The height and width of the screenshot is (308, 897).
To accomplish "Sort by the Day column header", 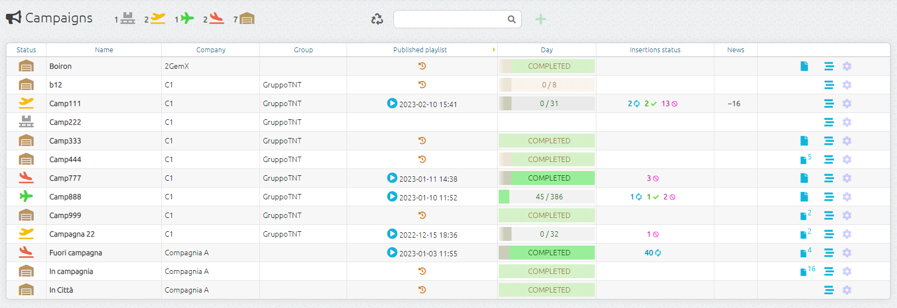I will (x=547, y=50).
